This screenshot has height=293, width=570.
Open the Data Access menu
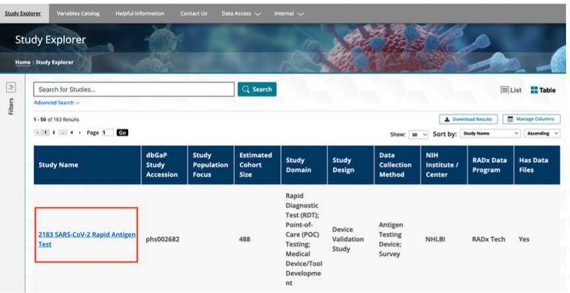click(241, 13)
